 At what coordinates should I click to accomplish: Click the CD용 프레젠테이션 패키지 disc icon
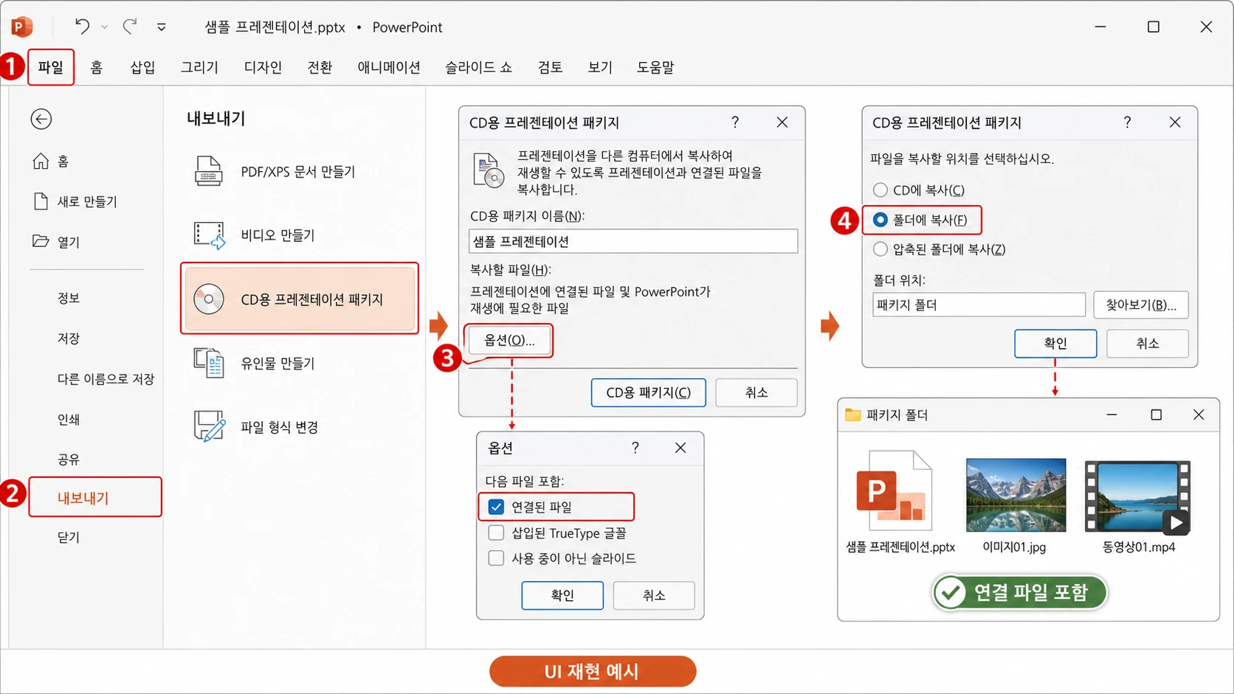209,299
